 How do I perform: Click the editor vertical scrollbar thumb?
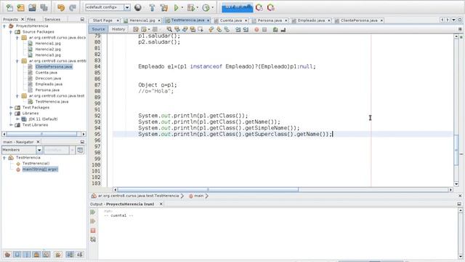pos(456,151)
